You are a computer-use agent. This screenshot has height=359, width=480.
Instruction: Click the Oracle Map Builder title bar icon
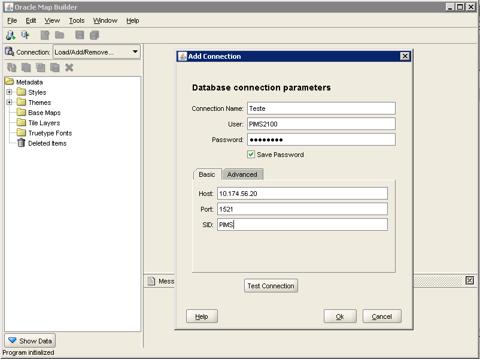click(9, 7)
